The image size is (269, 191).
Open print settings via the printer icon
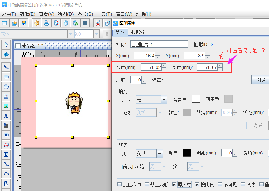click(46, 23)
